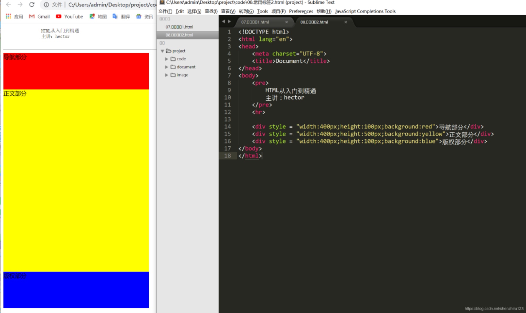526x313 pixels.
Task: Click the previous tab arrow in Sublime
Action: click(223, 21)
